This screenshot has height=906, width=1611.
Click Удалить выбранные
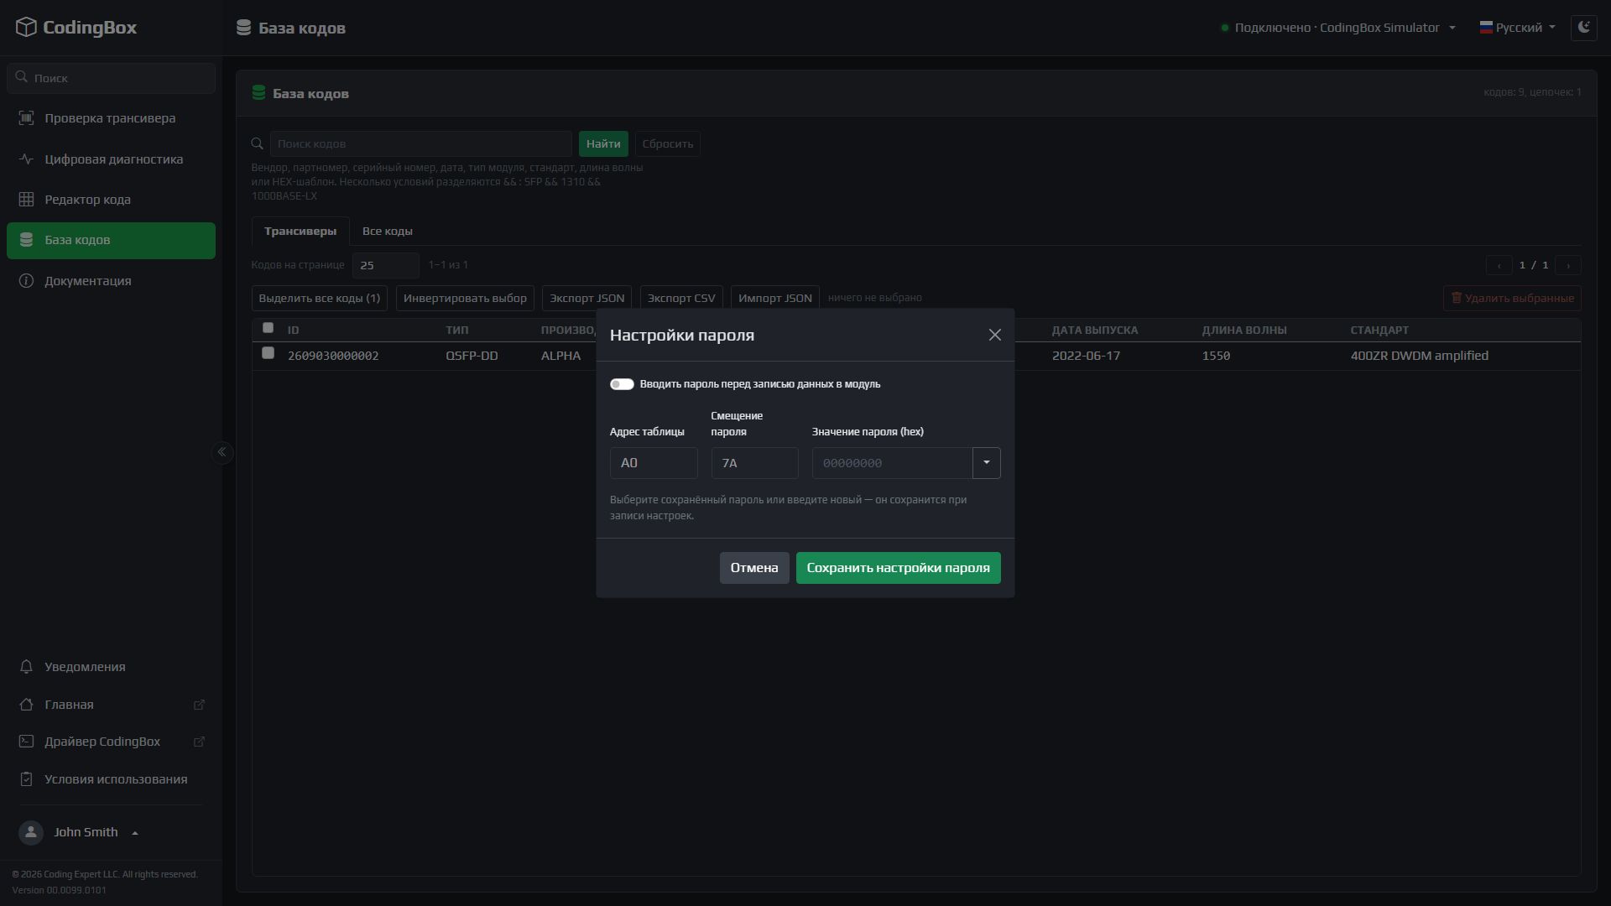(x=1512, y=298)
